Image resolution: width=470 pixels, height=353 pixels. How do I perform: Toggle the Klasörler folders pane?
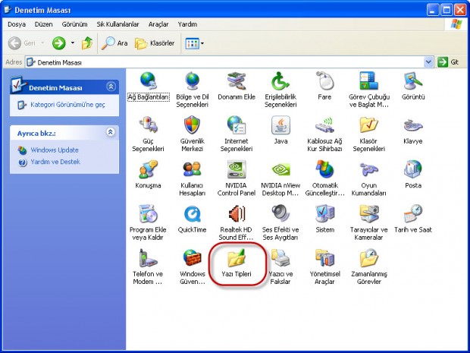155,43
